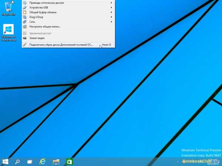Viewport: 222px width, 166px height.
Task: Open the Windows Start button
Action: click(x=6, y=162)
